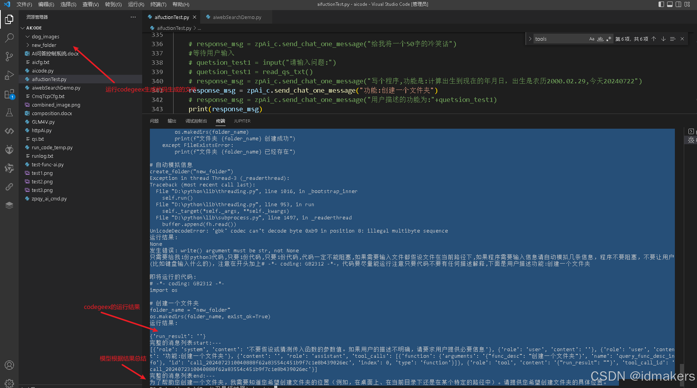Screen dimensions: 697x388
Task: Open the Source Control view
Action: click(x=9, y=57)
